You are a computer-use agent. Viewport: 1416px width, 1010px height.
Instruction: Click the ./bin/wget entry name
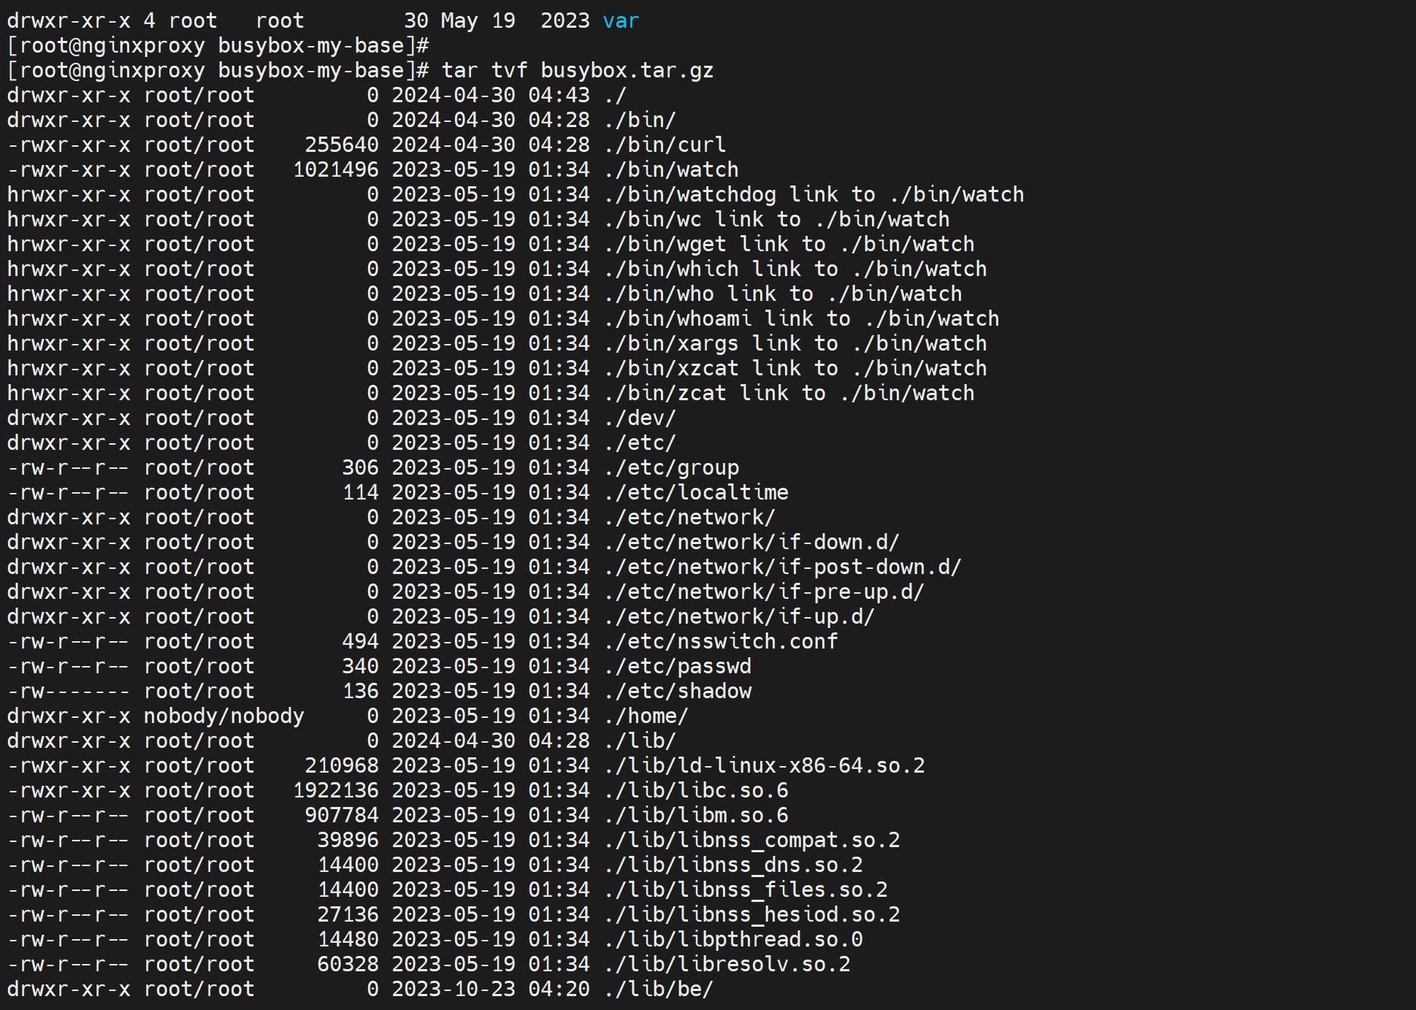(x=665, y=245)
